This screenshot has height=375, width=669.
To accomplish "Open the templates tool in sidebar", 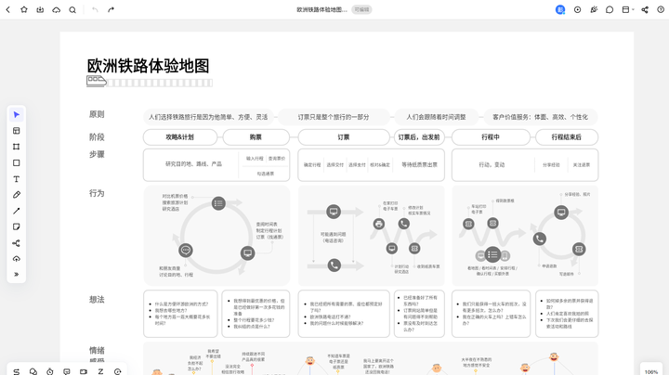I will (16, 131).
